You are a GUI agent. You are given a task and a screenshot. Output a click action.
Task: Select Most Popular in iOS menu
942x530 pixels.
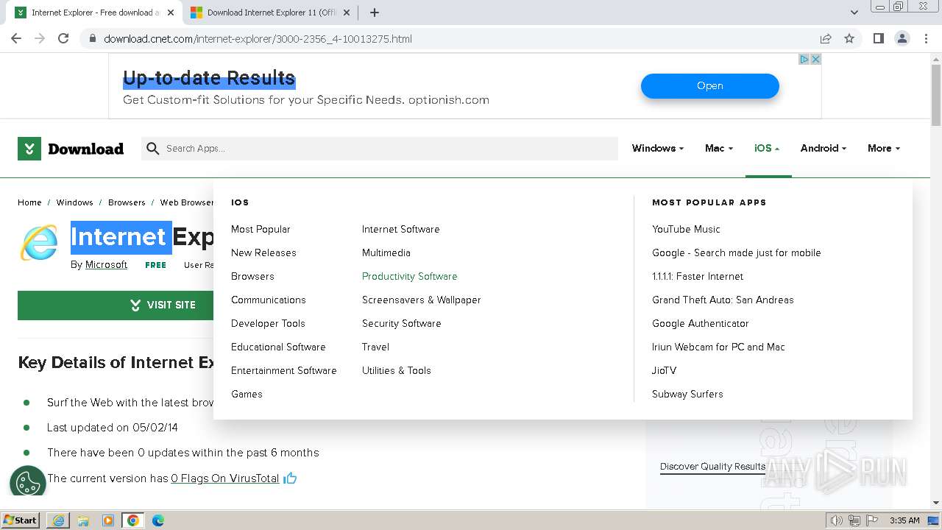coord(261,229)
